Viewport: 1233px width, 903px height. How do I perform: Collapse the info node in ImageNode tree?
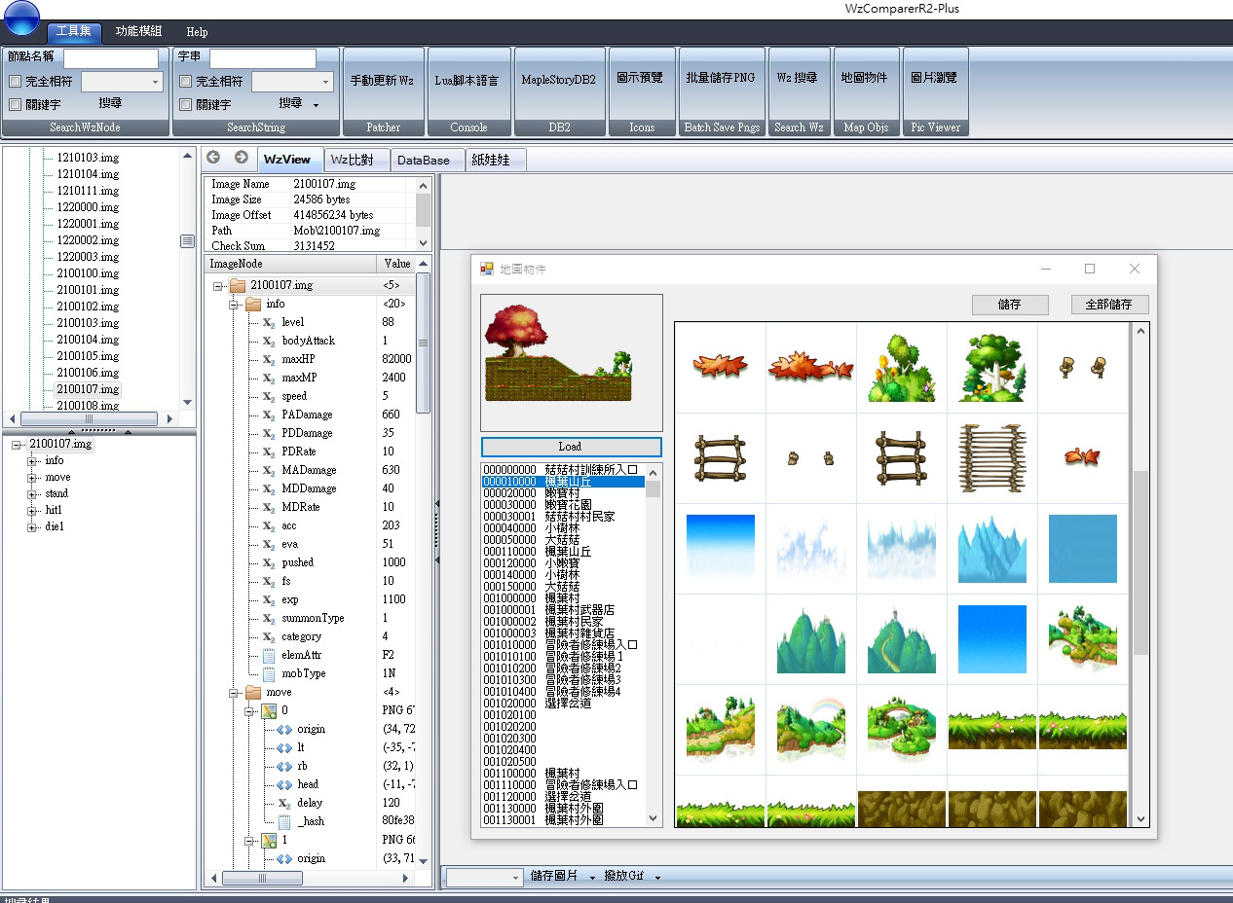[234, 305]
